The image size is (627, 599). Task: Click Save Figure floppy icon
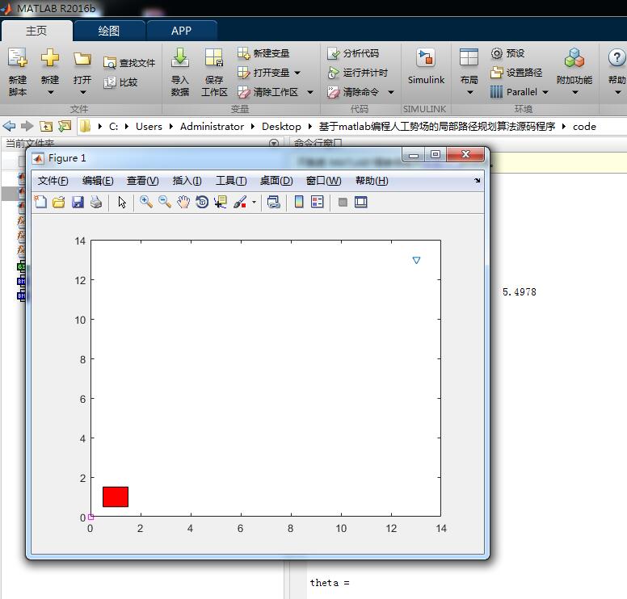coord(78,202)
